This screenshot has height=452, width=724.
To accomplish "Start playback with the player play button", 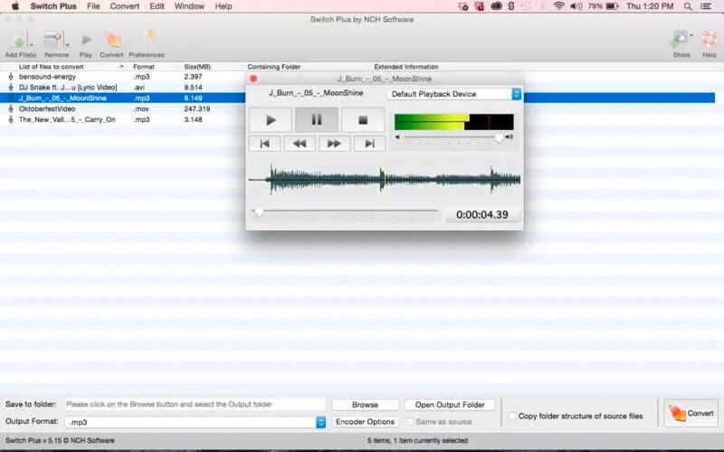I will click(x=271, y=120).
